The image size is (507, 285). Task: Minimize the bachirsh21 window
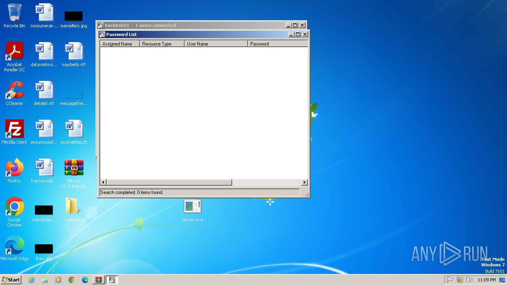(x=289, y=25)
